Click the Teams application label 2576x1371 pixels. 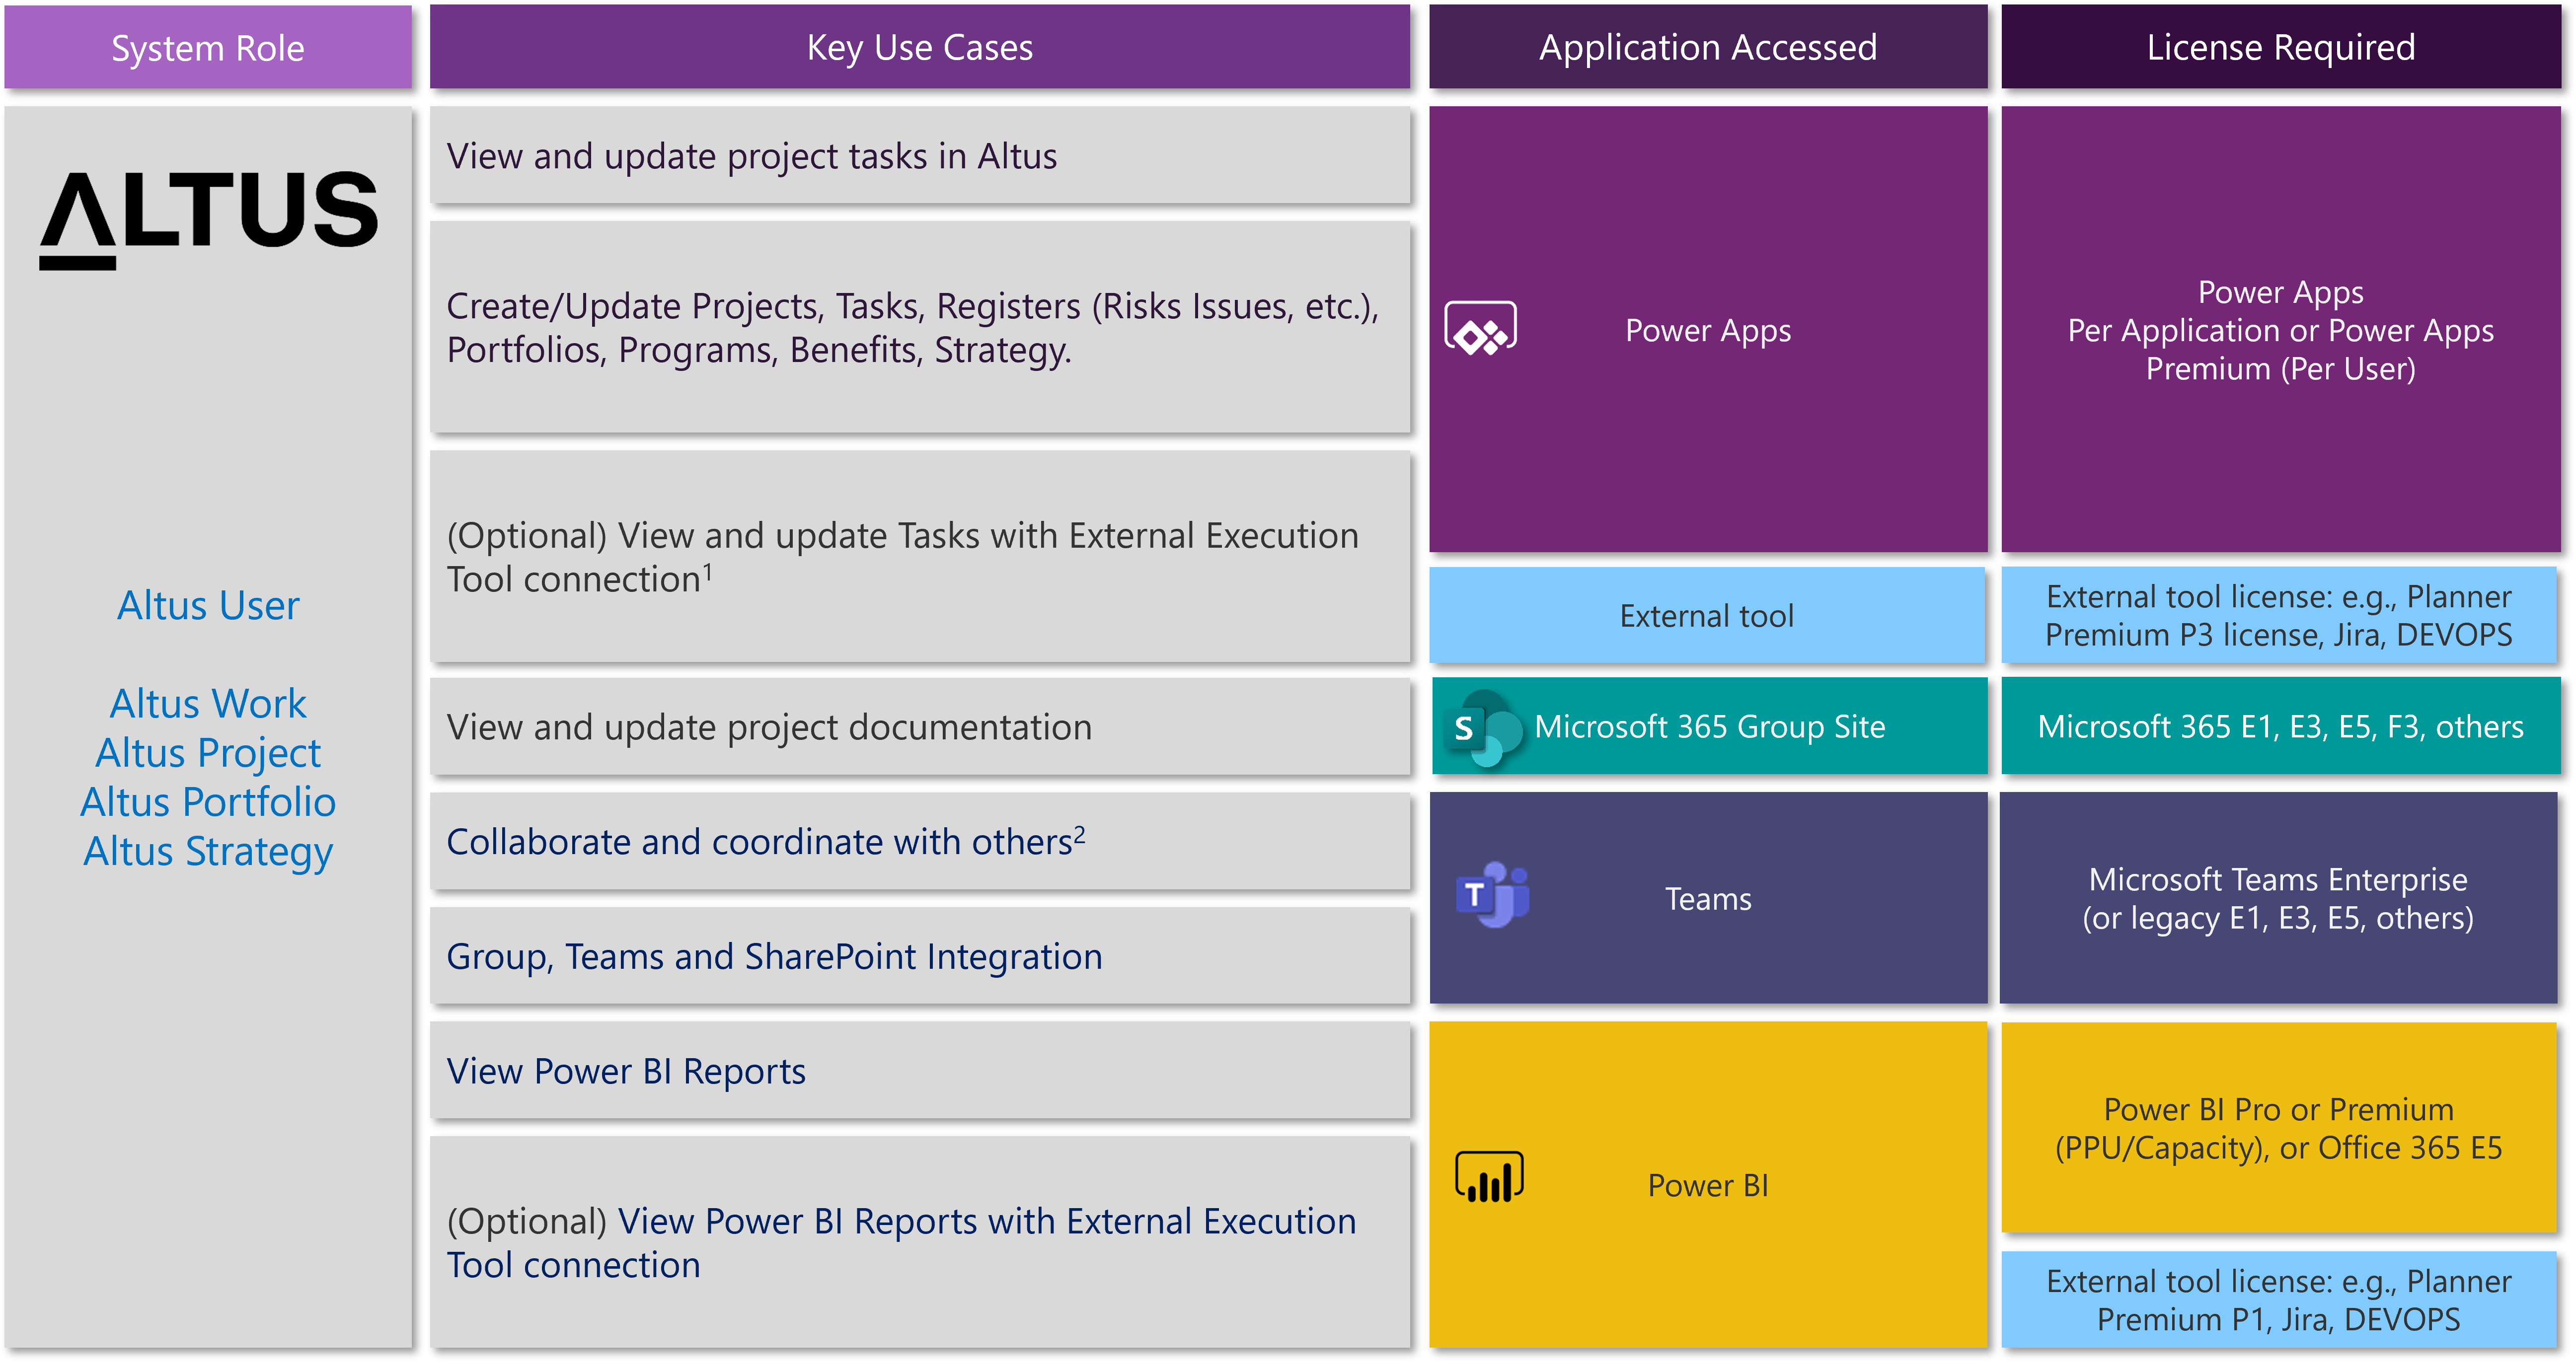[1708, 899]
